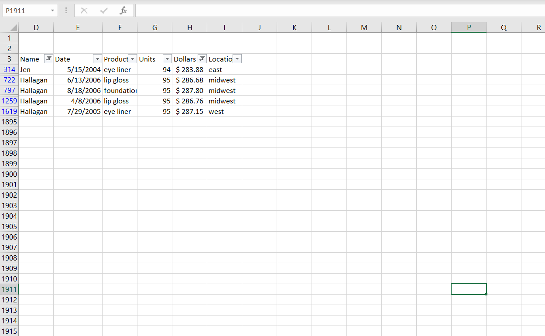Click the Name Box showing P1911

pyautogui.click(x=26, y=10)
